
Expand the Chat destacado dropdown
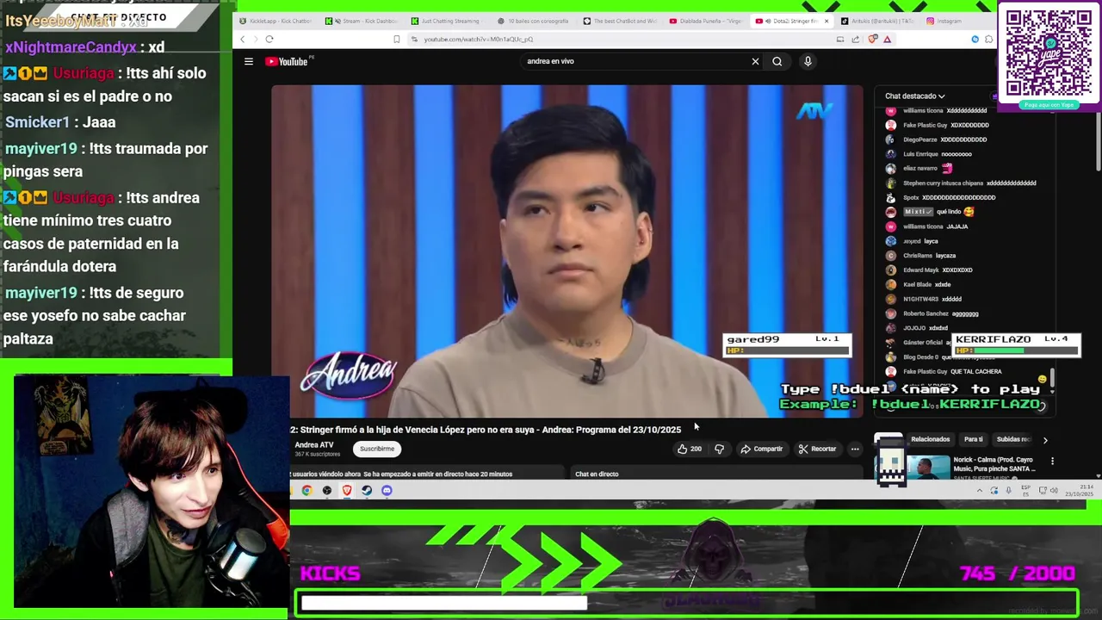click(x=915, y=96)
